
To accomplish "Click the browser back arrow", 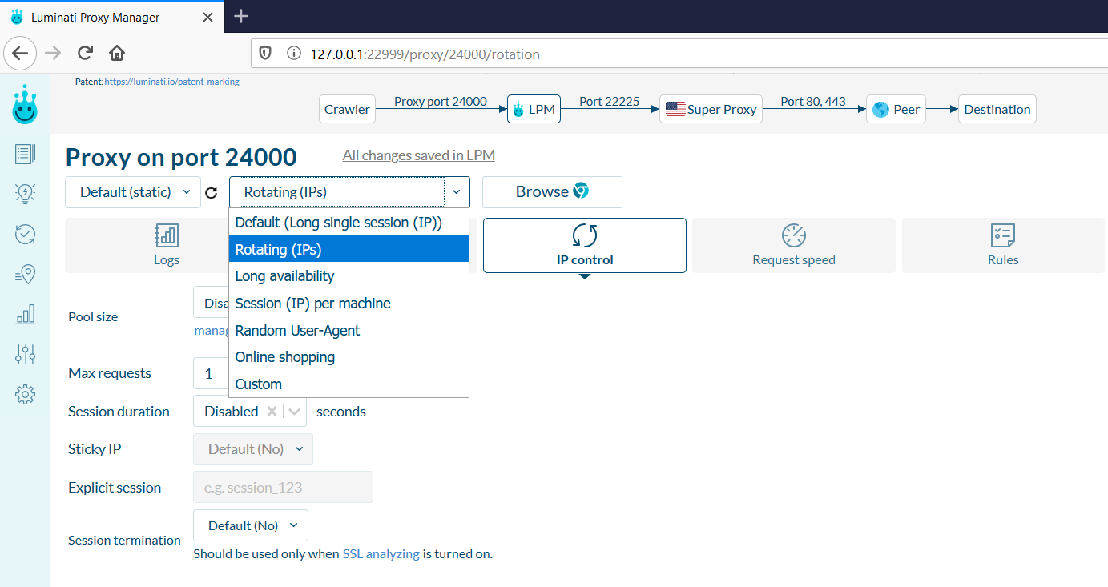I will click(20, 54).
